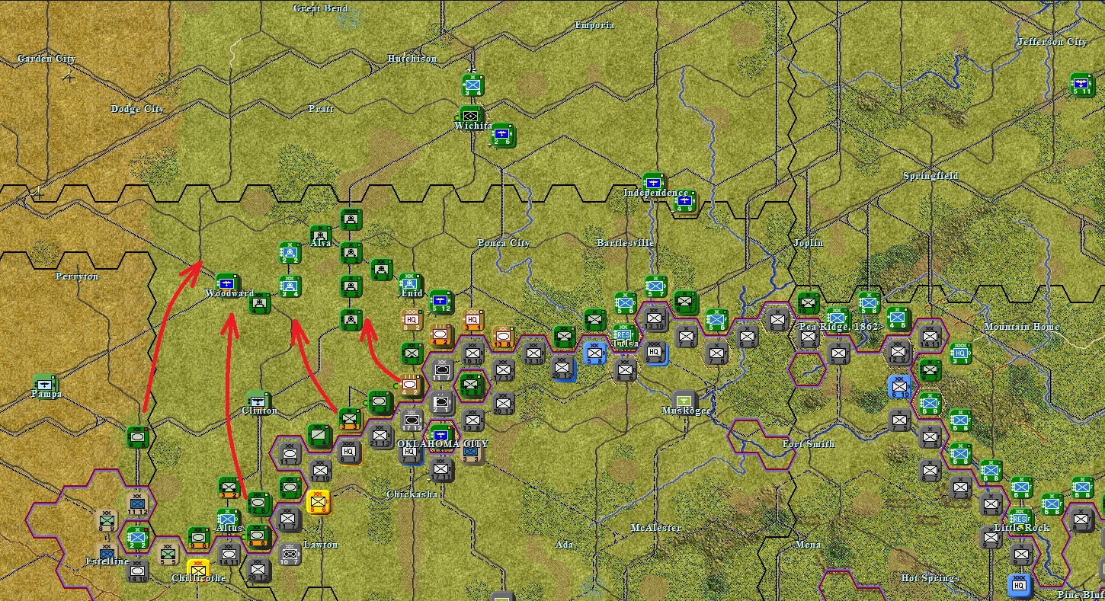Select the blue 5-8 division west of Tulsa
Screen dimensions: 1105x601
click(595, 353)
